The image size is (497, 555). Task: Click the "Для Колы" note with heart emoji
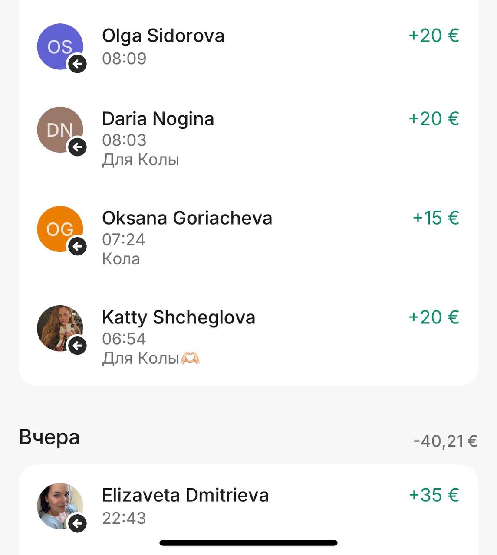[x=151, y=359]
